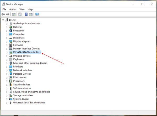Open the View menu

tap(22, 9)
